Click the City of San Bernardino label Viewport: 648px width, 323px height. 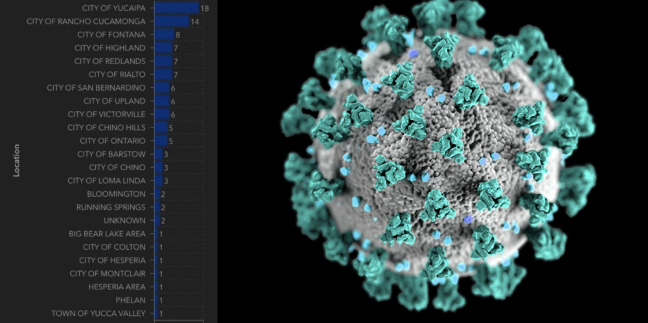point(96,87)
